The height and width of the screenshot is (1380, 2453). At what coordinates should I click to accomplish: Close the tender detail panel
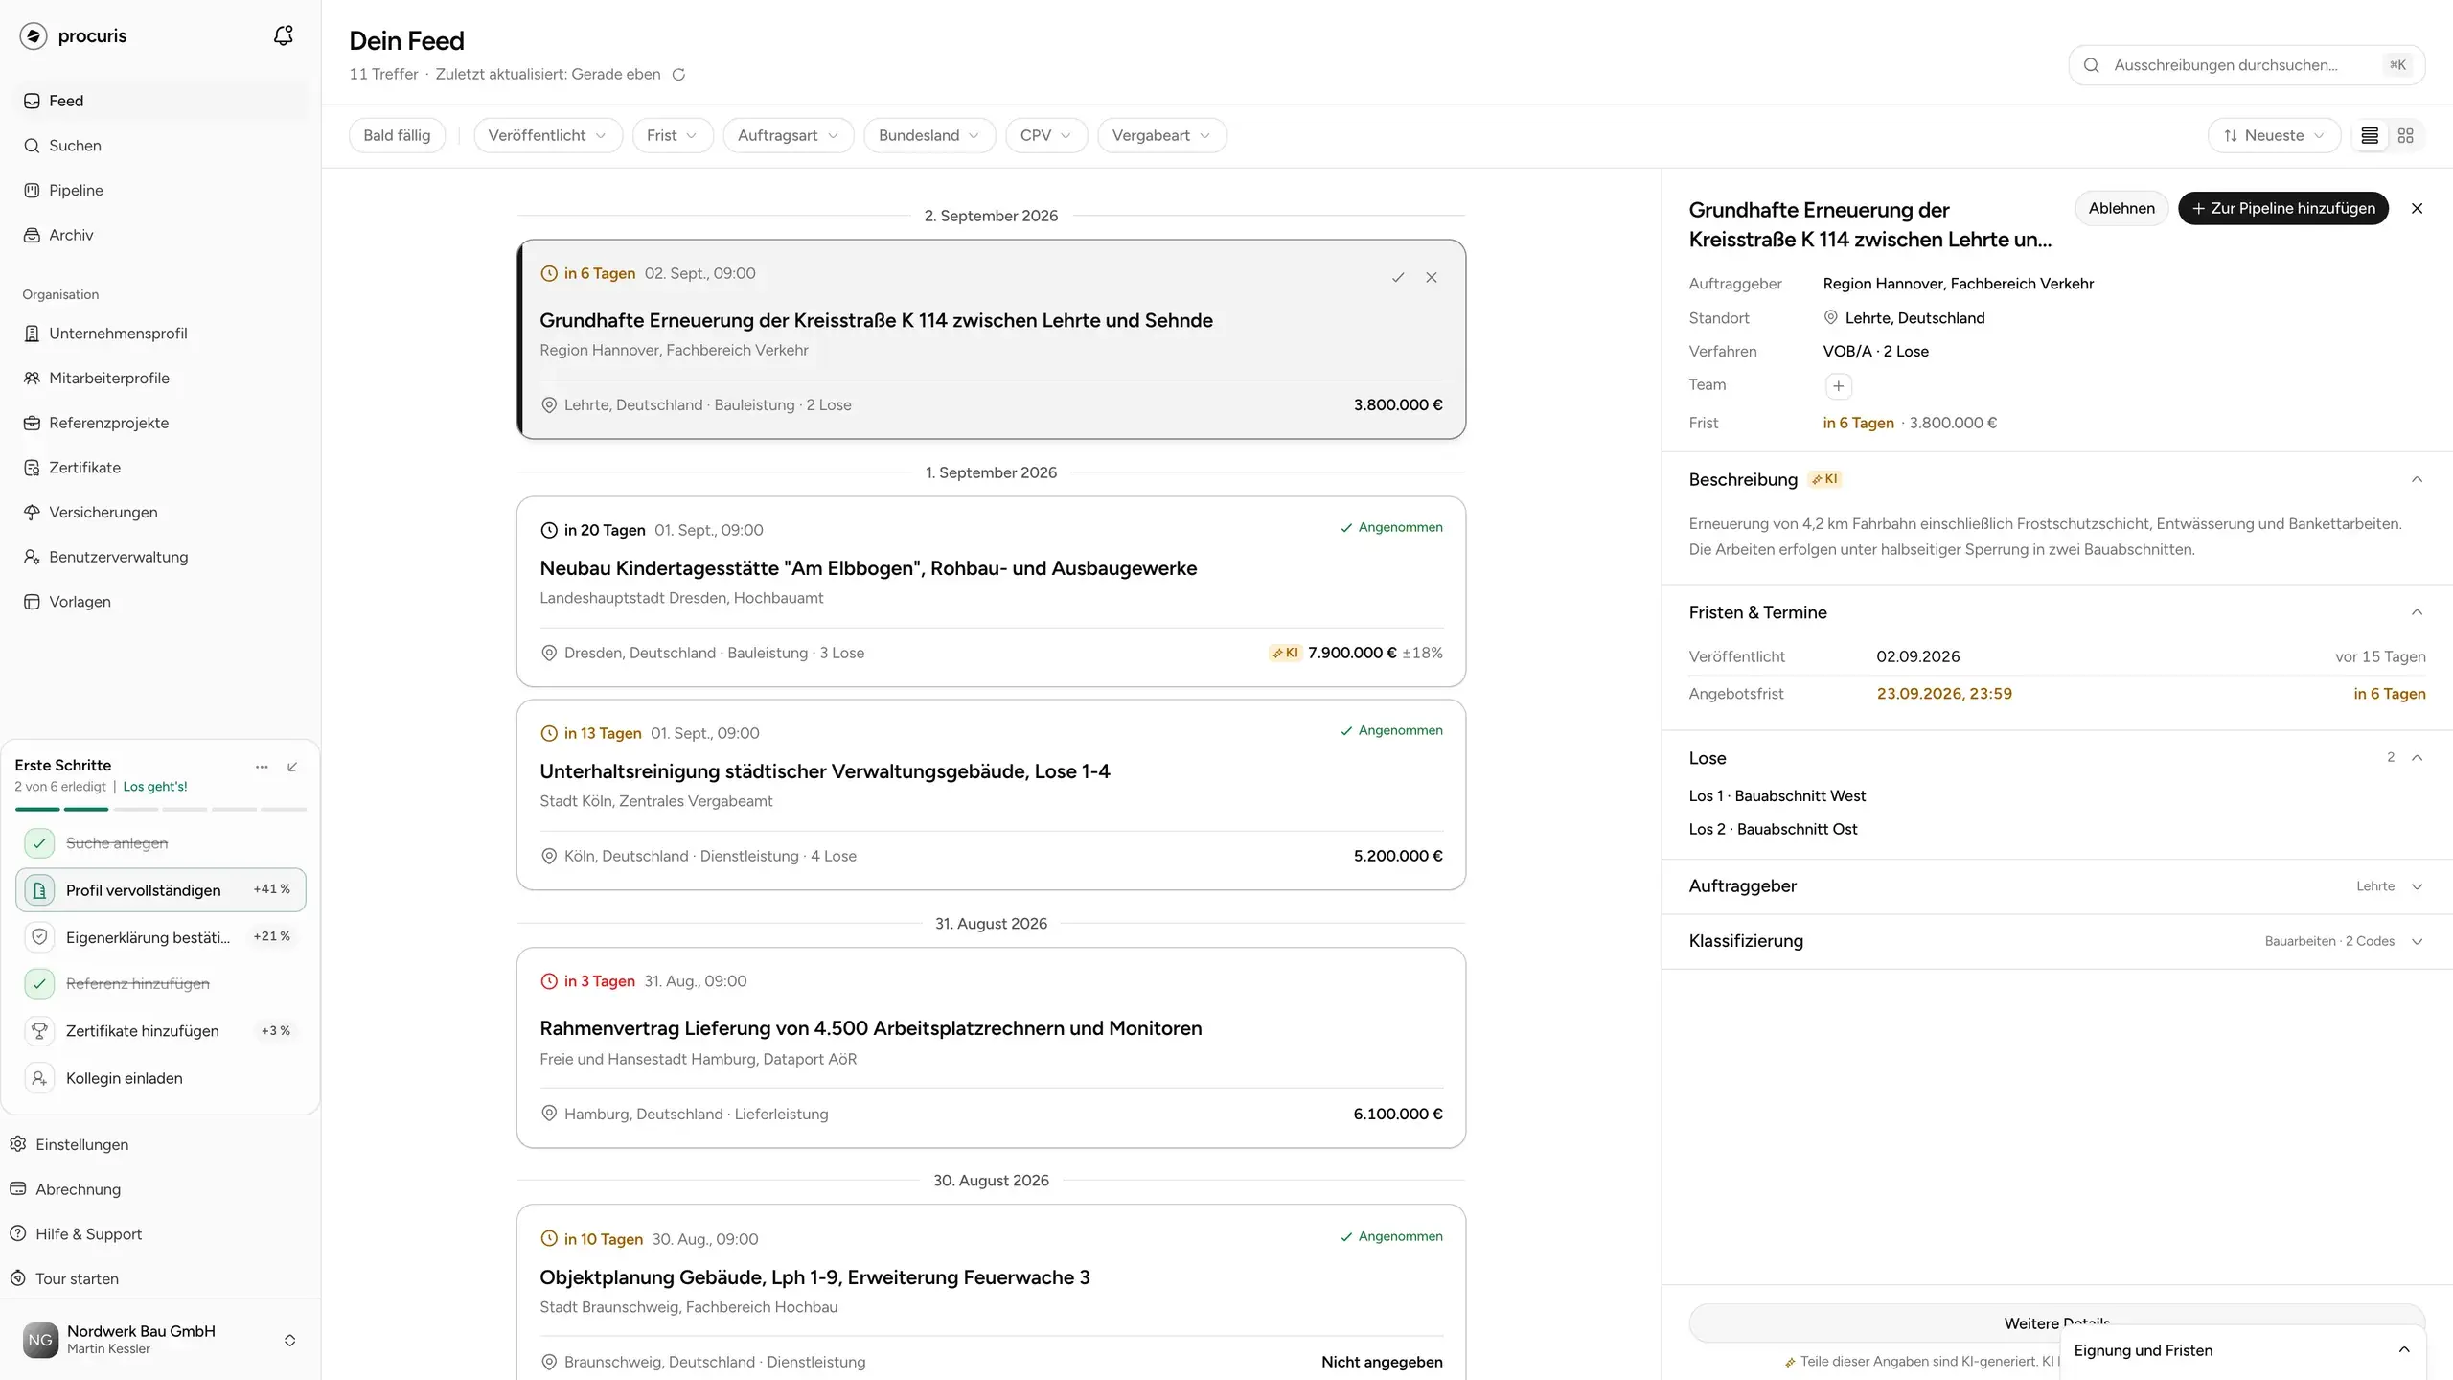pos(2417,208)
